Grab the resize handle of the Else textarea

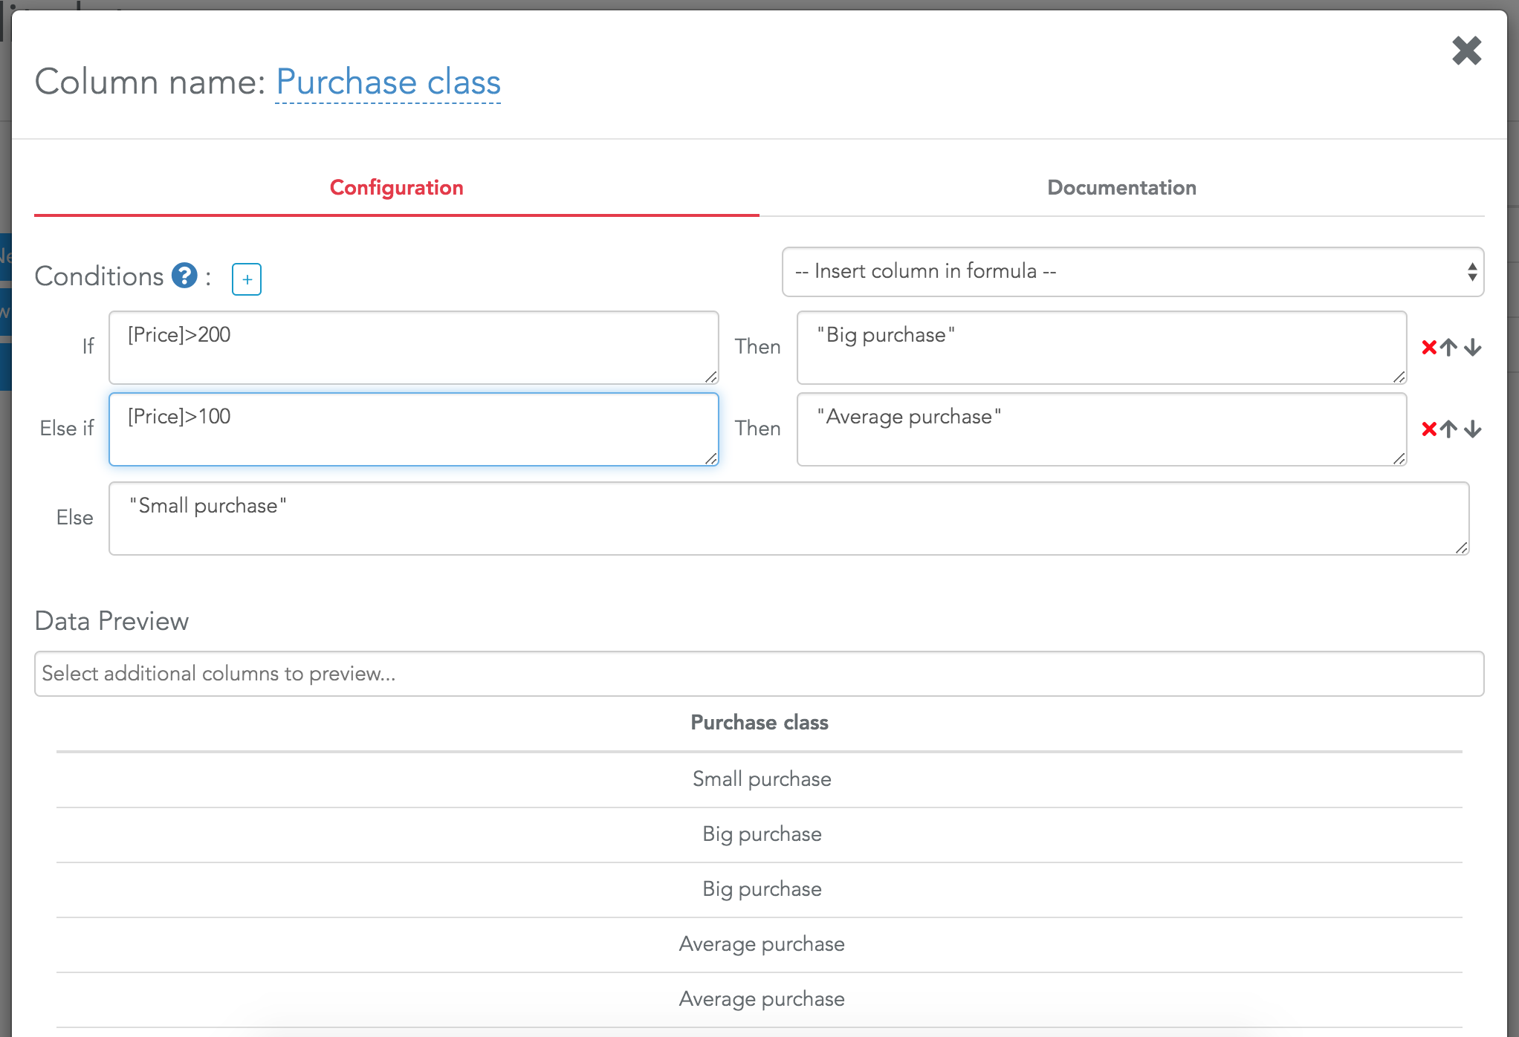pos(1461,547)
